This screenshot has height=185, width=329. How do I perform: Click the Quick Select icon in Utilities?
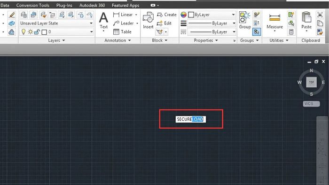coord(291,15)
